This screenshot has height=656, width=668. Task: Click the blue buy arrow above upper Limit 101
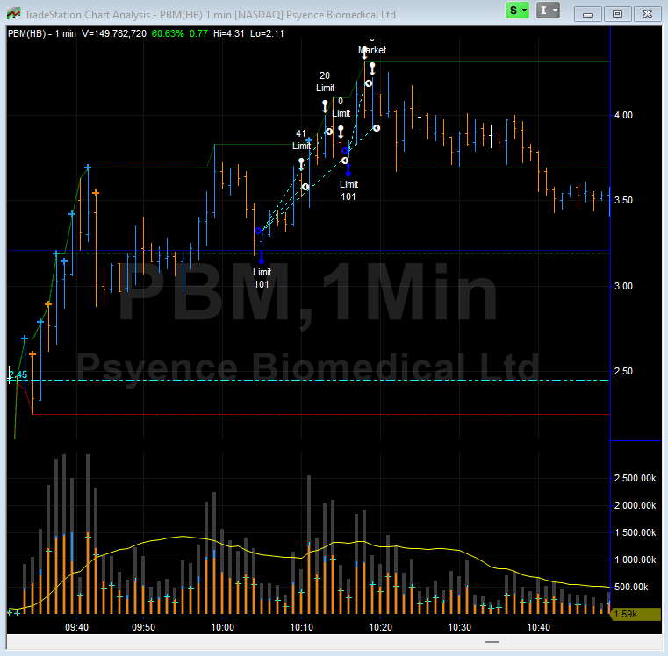click(348, 170)
